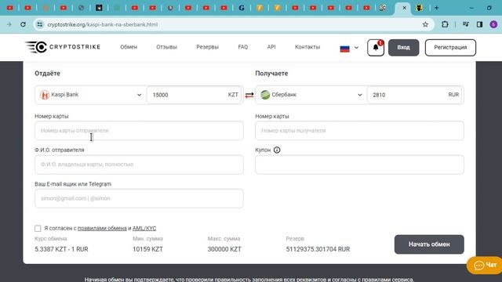Open the media controls icon in toolbar
Image resolution: width=502 pixels, height=282 pixels.
point(465,24)
